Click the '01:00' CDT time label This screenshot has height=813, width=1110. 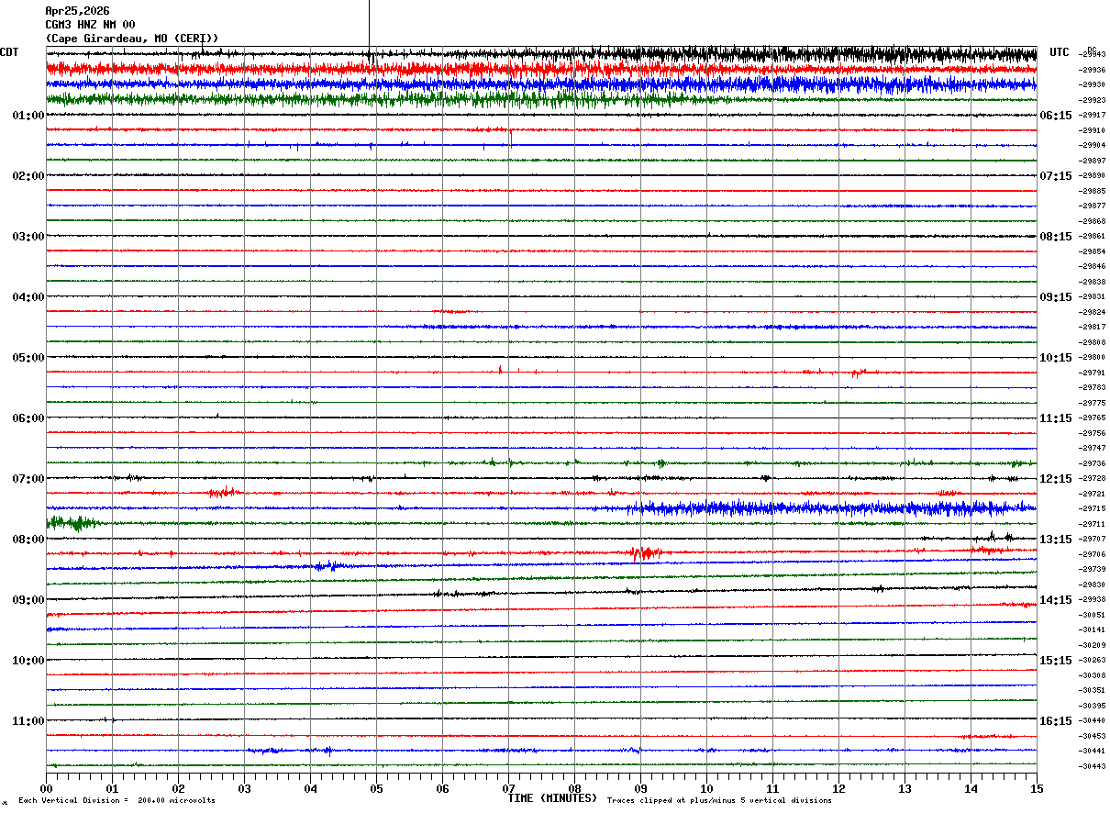28,116
